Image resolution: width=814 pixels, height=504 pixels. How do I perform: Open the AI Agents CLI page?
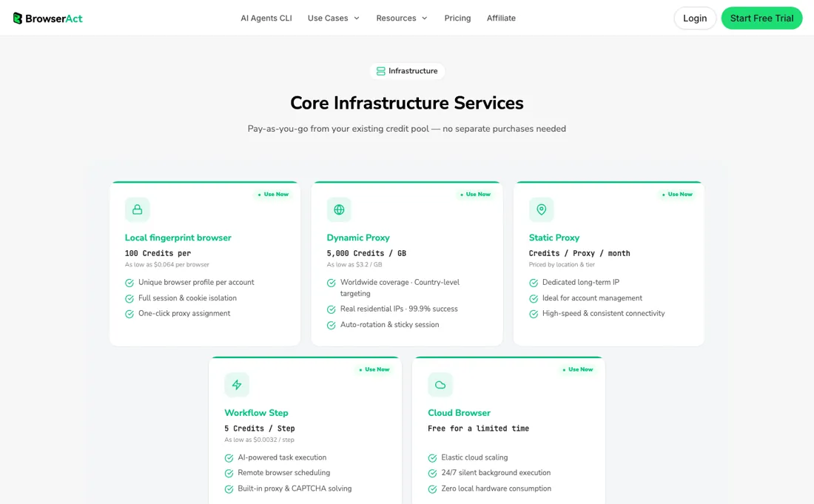(266, 19)
